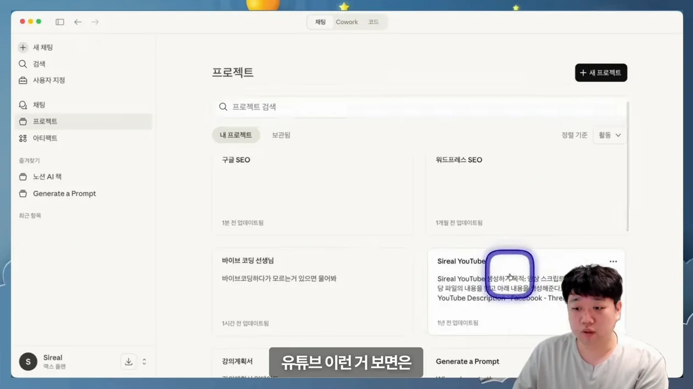Click the folder icon beside 프로젝트 in sidebar
The width and height of the screenshot is (693, 389).
tap(23, 122)
